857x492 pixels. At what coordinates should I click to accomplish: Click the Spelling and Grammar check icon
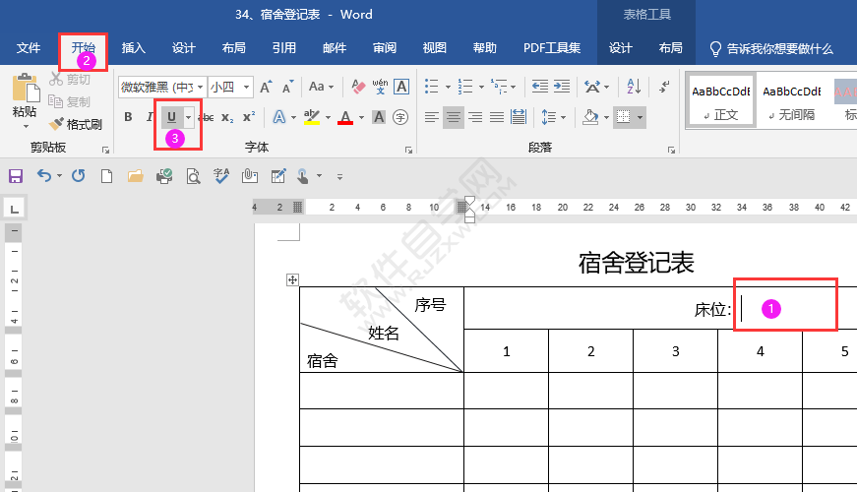pos(221,176)
